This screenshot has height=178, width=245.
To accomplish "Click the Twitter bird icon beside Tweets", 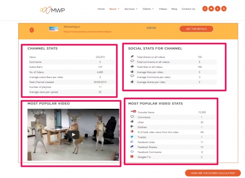I will click(132, 137).
